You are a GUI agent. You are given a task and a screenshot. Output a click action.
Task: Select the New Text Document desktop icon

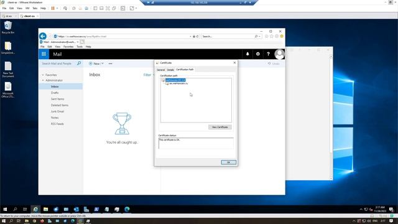point(8,69)
